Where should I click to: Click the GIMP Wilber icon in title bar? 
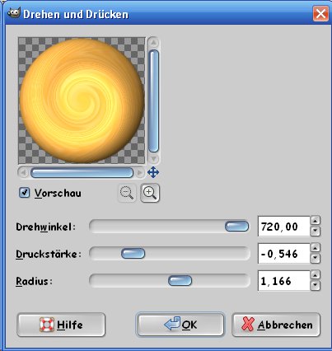pyautogui.click(x=14, y=13)
